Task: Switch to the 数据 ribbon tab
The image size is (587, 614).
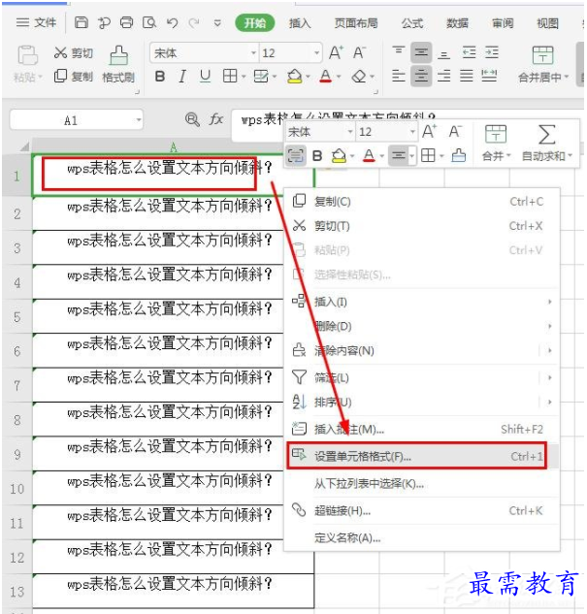Action: pyautogui.click(x=457, y=23)
